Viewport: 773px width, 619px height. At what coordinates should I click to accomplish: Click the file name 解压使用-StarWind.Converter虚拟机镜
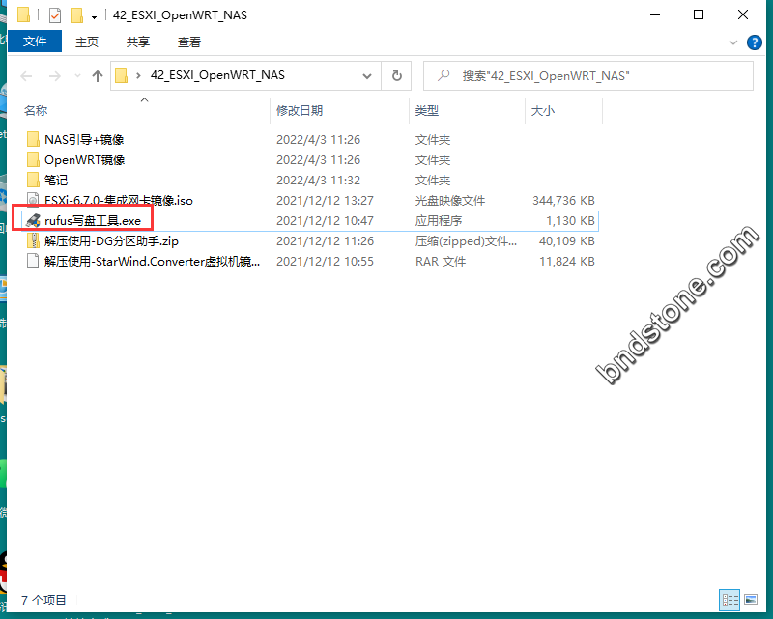click(152, 261)
